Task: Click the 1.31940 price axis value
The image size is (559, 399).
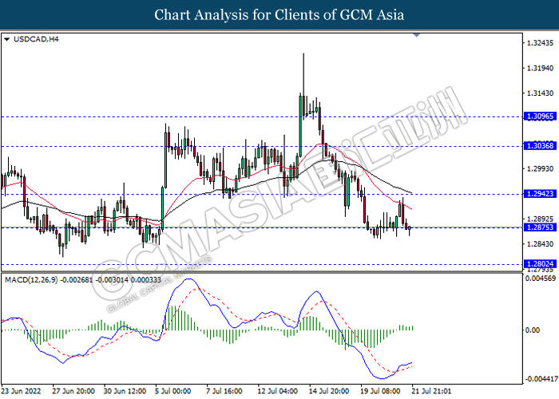Action: pyautogui.click(x=541, y=68)
